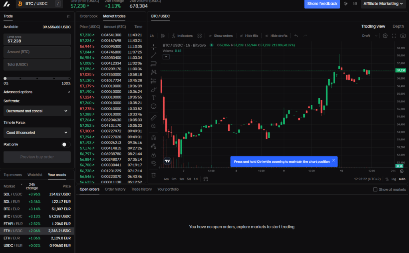Viewport: 409px width, 253px height.
Task: Undo last chart action
Action: 296,36
